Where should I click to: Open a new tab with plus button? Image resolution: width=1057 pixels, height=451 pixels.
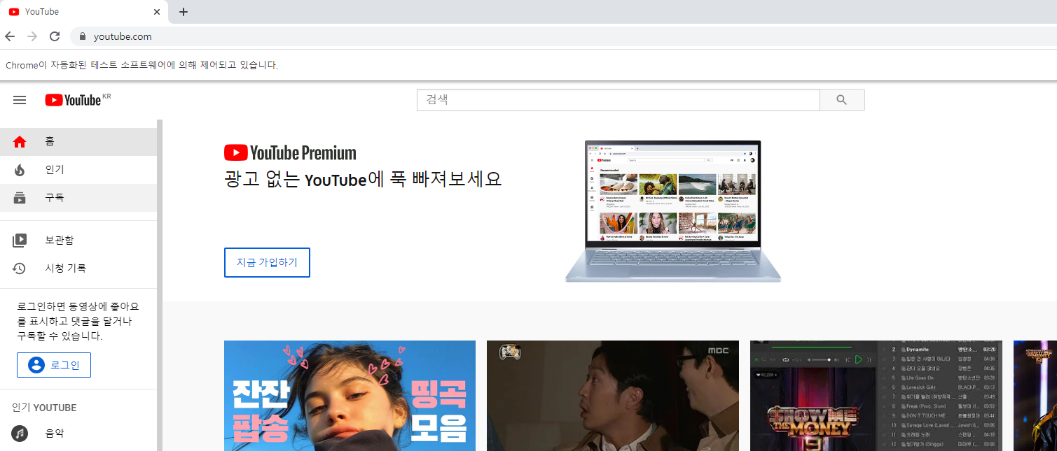coord(184,12)
